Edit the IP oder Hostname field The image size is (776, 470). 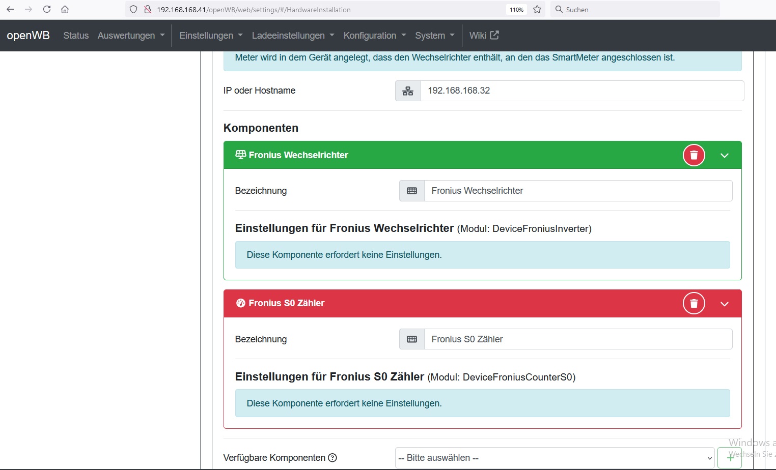[x=582, y=91]
